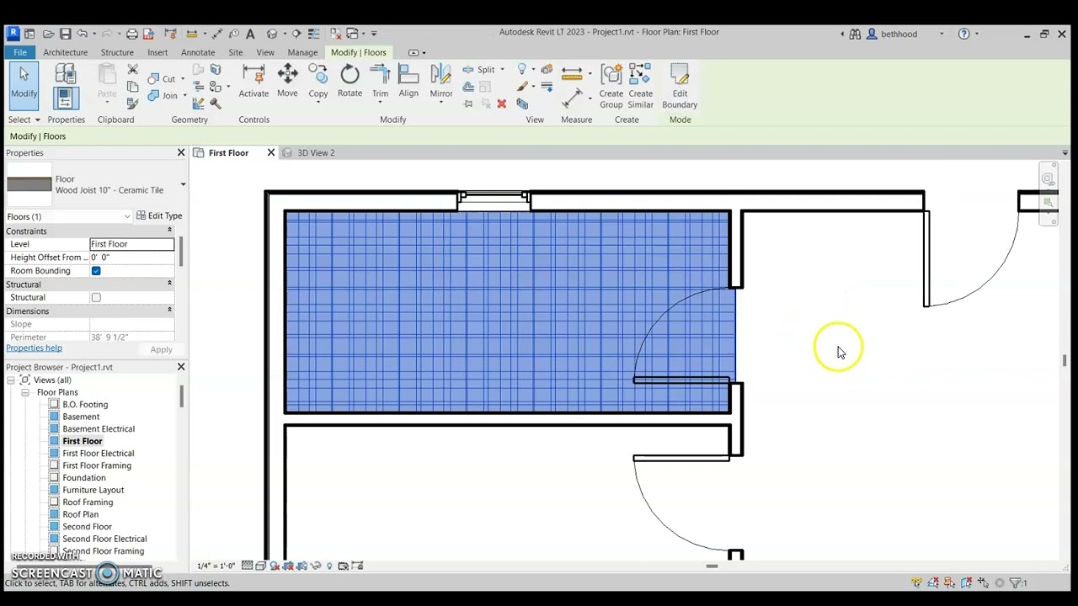Click the Level value field First Floor
This screenshot has height=606, width=1078.
[x=131, y=244]
